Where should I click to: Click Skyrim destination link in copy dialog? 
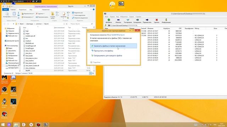(122, 35)
